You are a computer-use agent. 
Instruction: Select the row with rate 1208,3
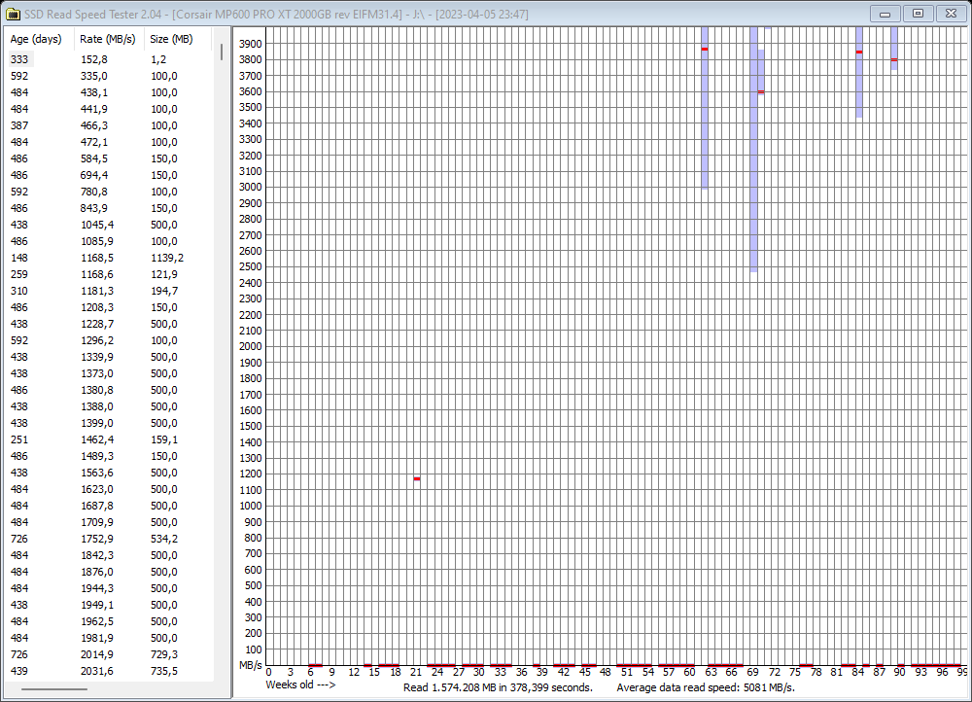pos(109,307)
